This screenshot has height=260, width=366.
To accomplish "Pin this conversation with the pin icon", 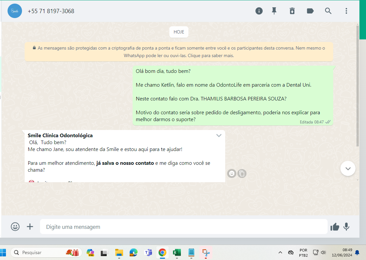I will 274,11.
